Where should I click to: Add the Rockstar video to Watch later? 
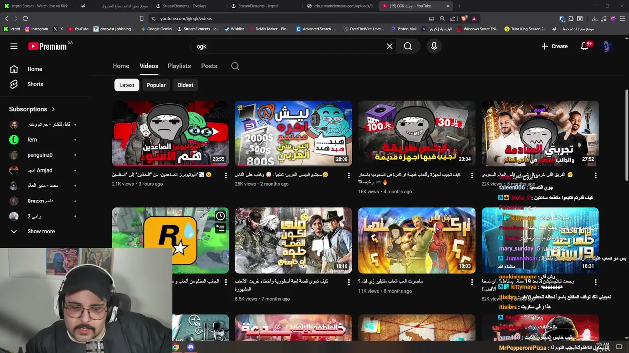click(x=220, y=216)
